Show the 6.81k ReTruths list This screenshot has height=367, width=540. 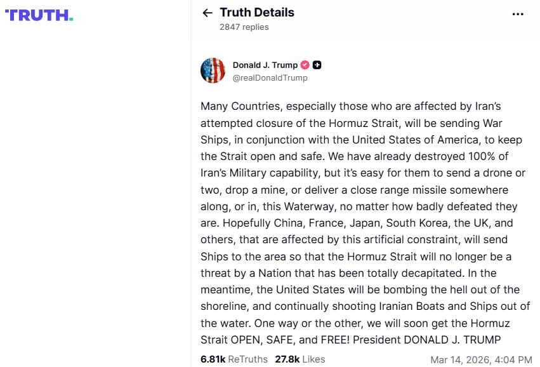(234, 359)
